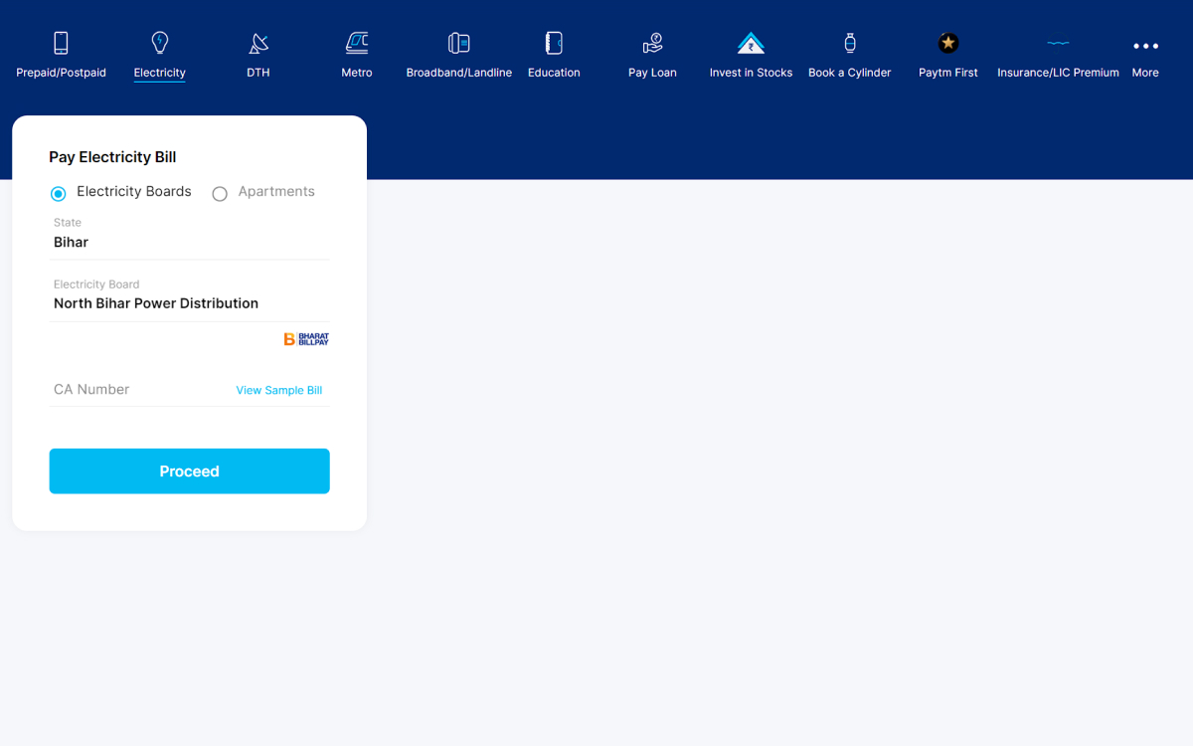Toggle the Apartments selection on
1193x746 pixels.
220,193
